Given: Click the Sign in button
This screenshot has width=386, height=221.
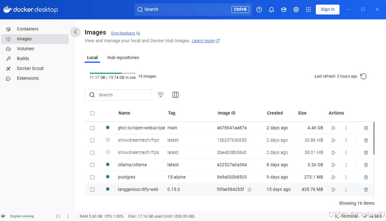Looking at the screenshot, I should tap(328, 10).
